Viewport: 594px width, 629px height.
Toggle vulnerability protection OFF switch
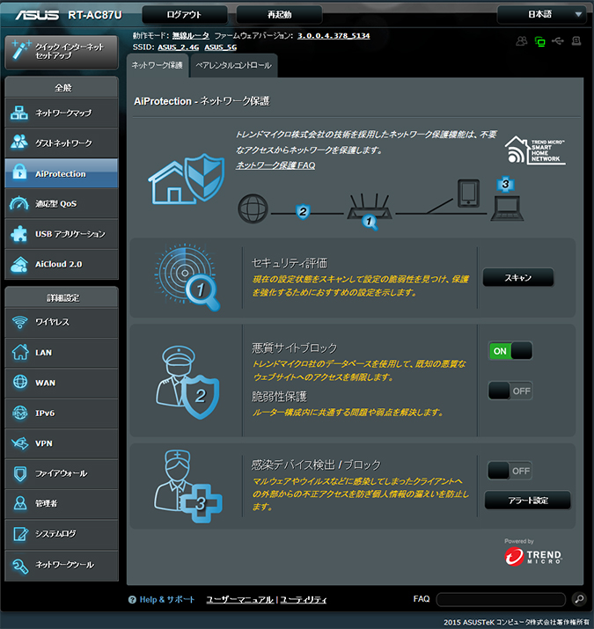coord(510,391)
